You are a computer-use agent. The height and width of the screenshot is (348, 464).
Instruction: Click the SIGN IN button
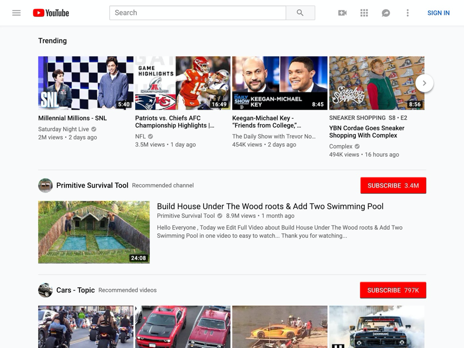click(x=438, y=13)
